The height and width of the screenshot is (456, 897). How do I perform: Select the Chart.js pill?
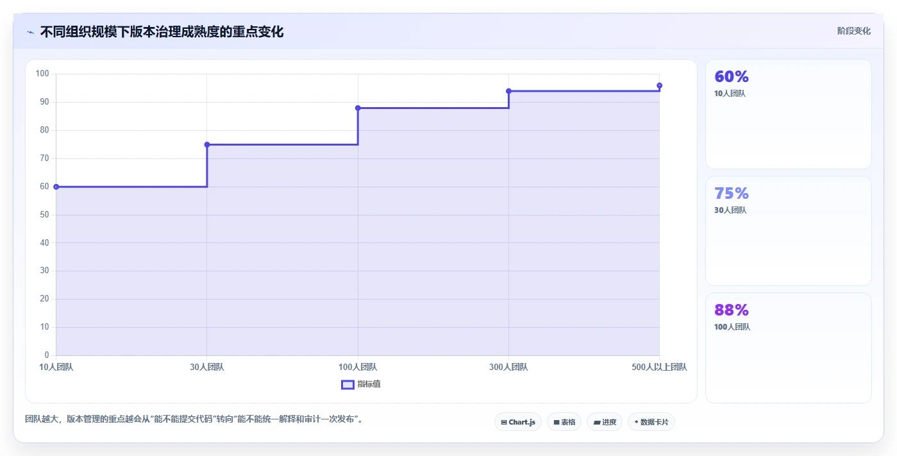(518, 422)
